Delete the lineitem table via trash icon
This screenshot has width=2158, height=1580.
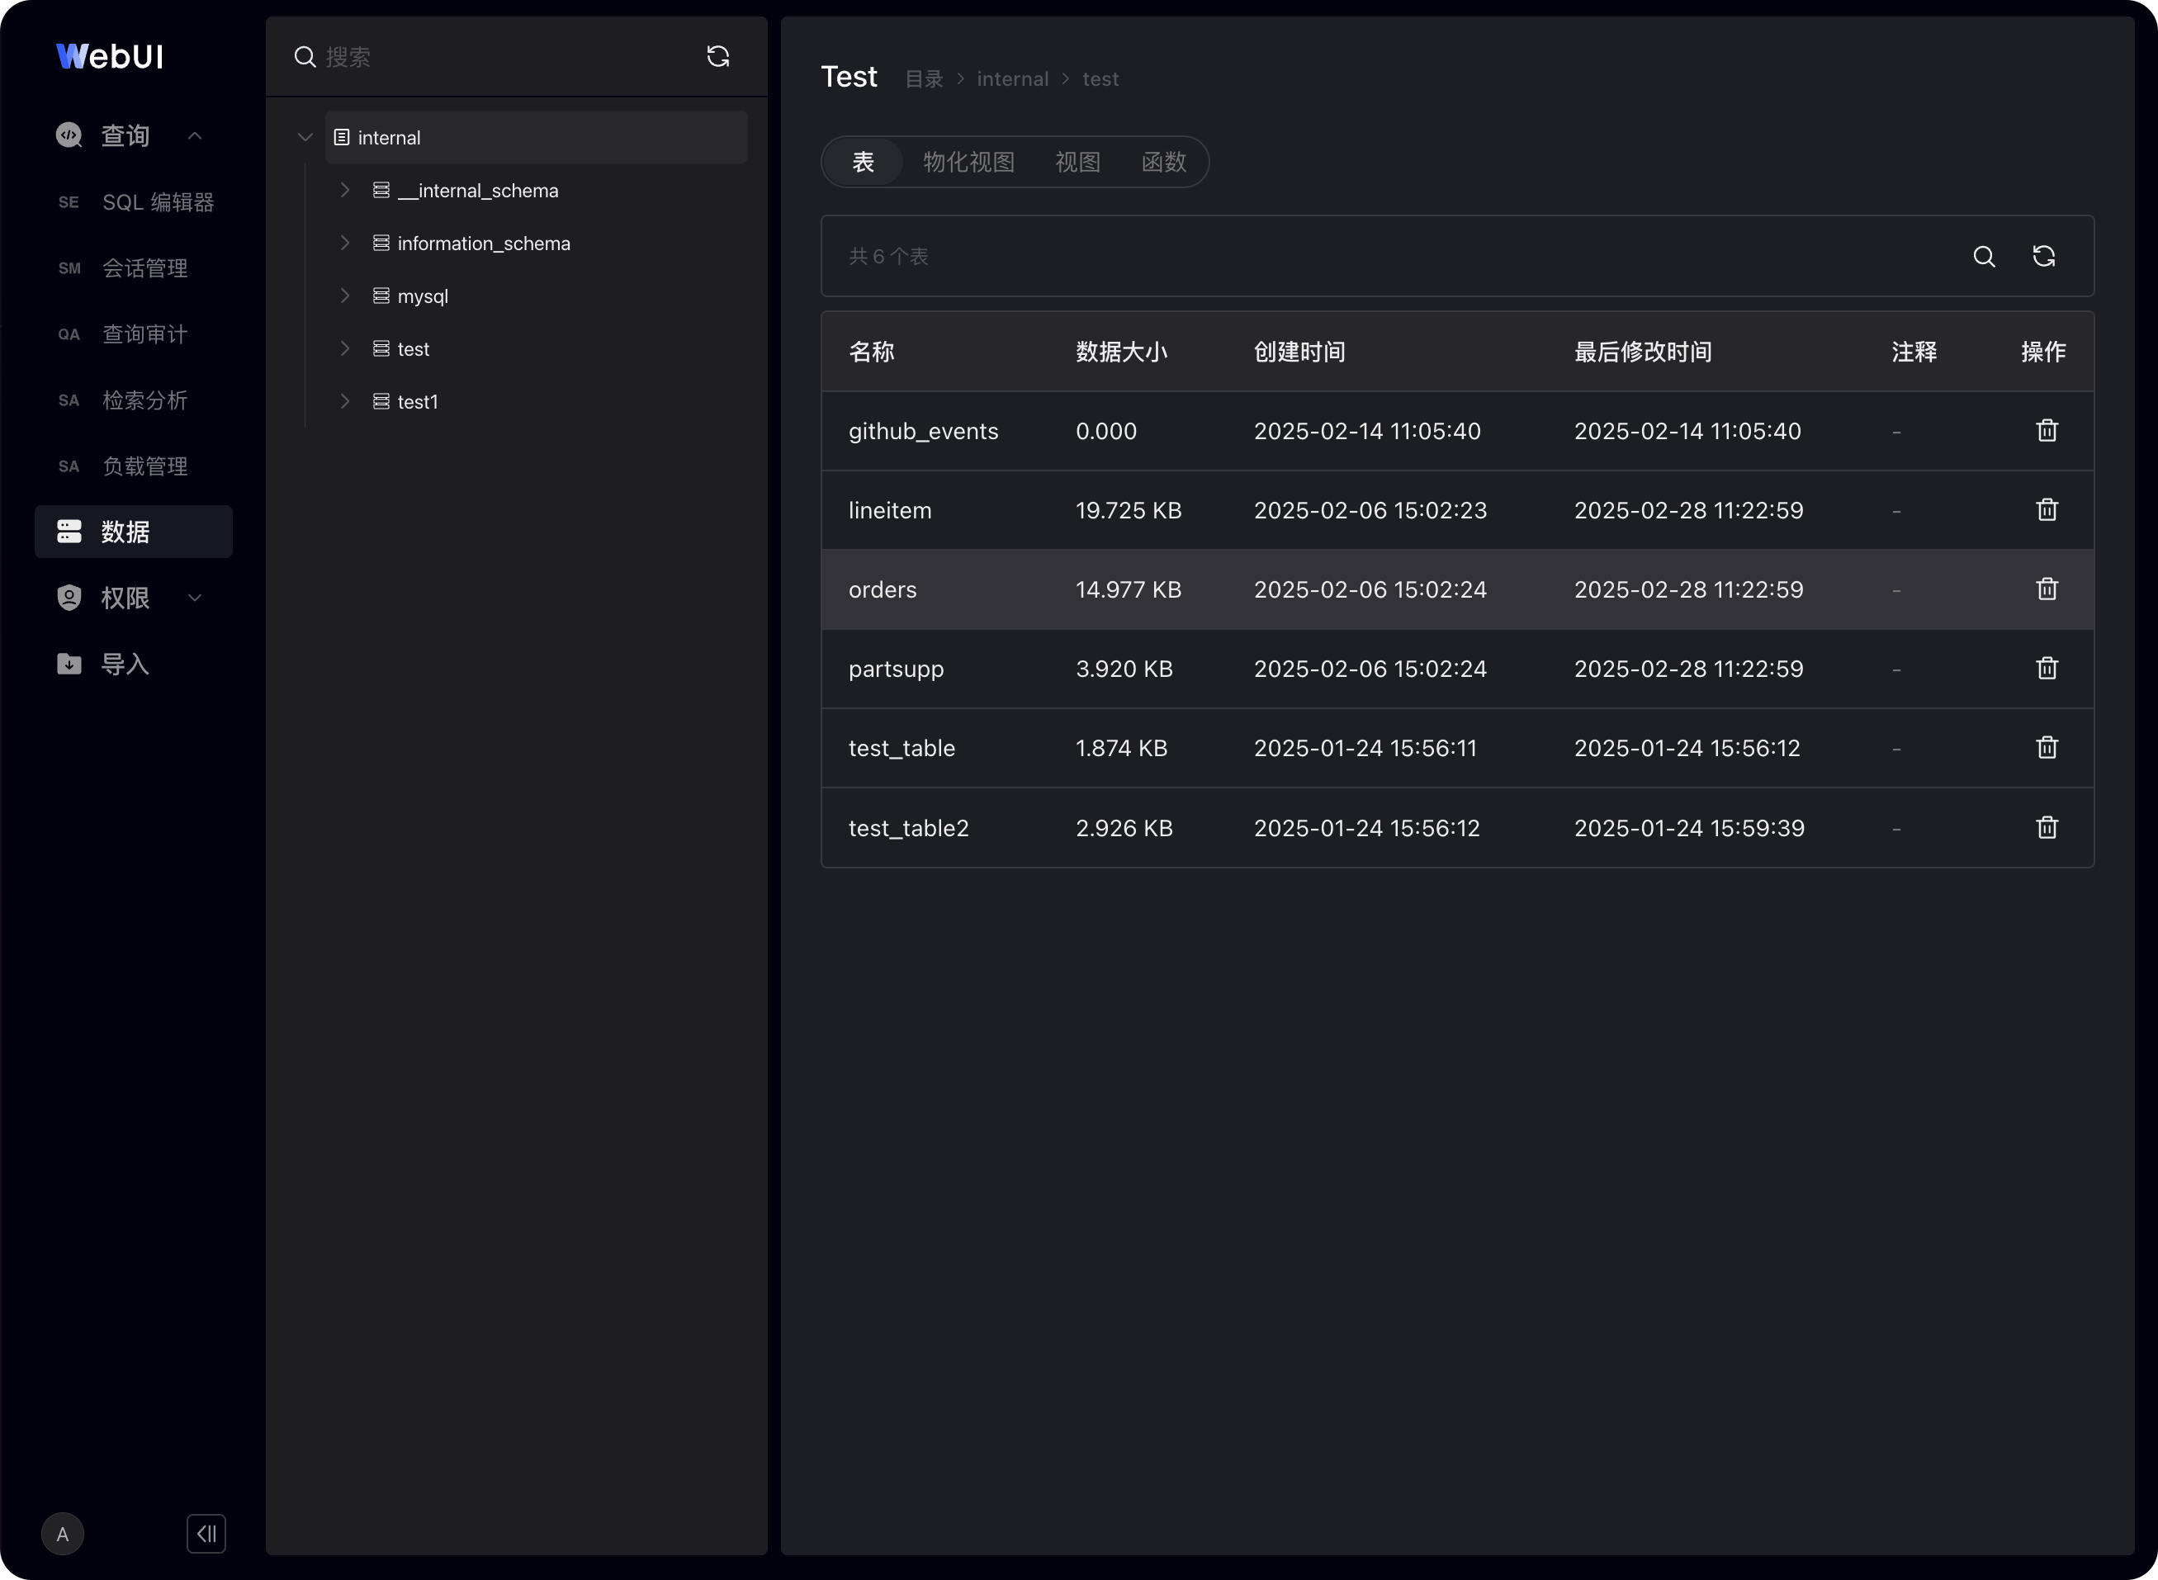tap(2046, 510)
